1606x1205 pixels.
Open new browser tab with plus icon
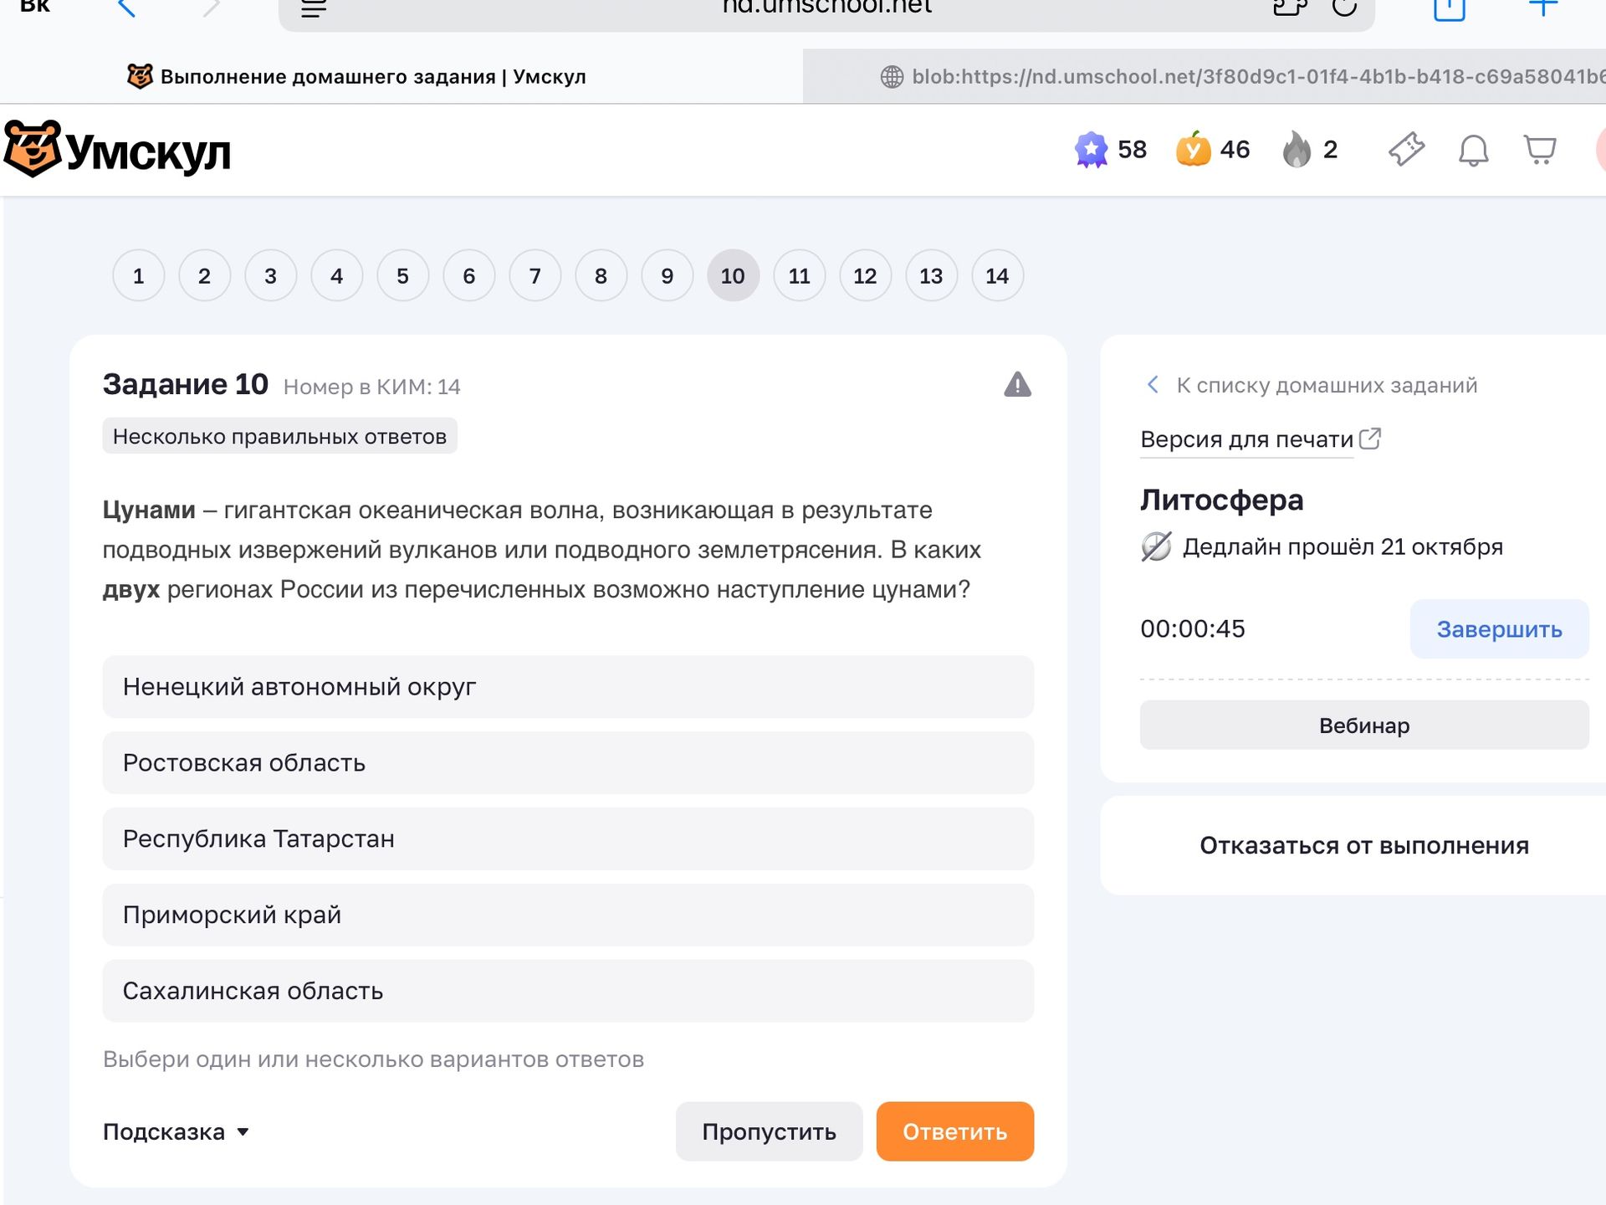point(1543,7)
